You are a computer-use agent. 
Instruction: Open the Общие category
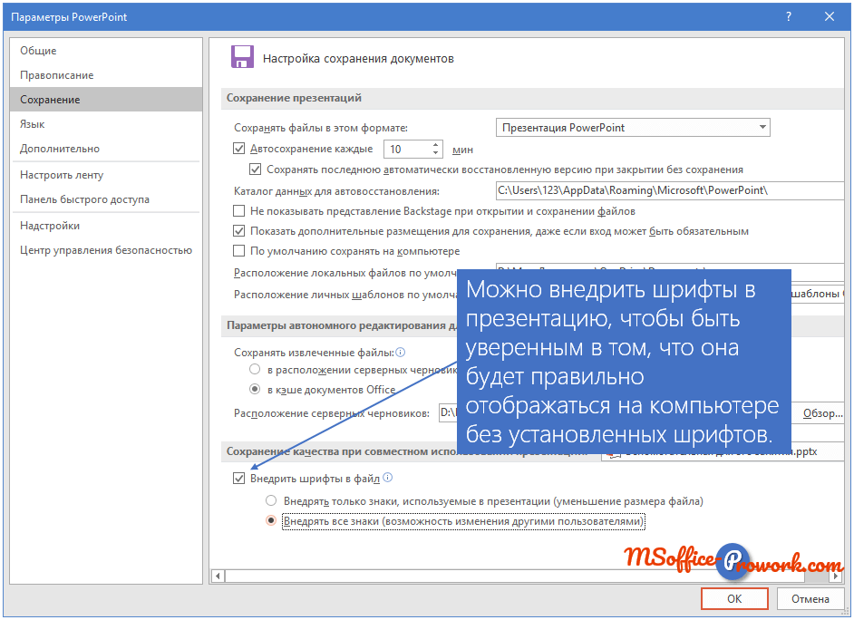pyautogui.click(x=106, y=51)
